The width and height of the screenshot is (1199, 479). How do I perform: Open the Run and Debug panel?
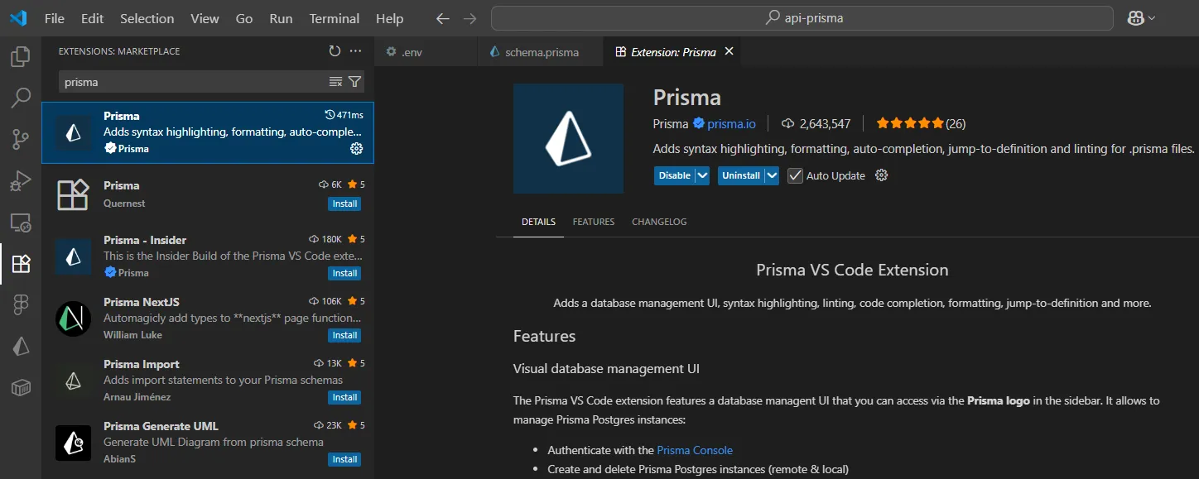point(21,180)
